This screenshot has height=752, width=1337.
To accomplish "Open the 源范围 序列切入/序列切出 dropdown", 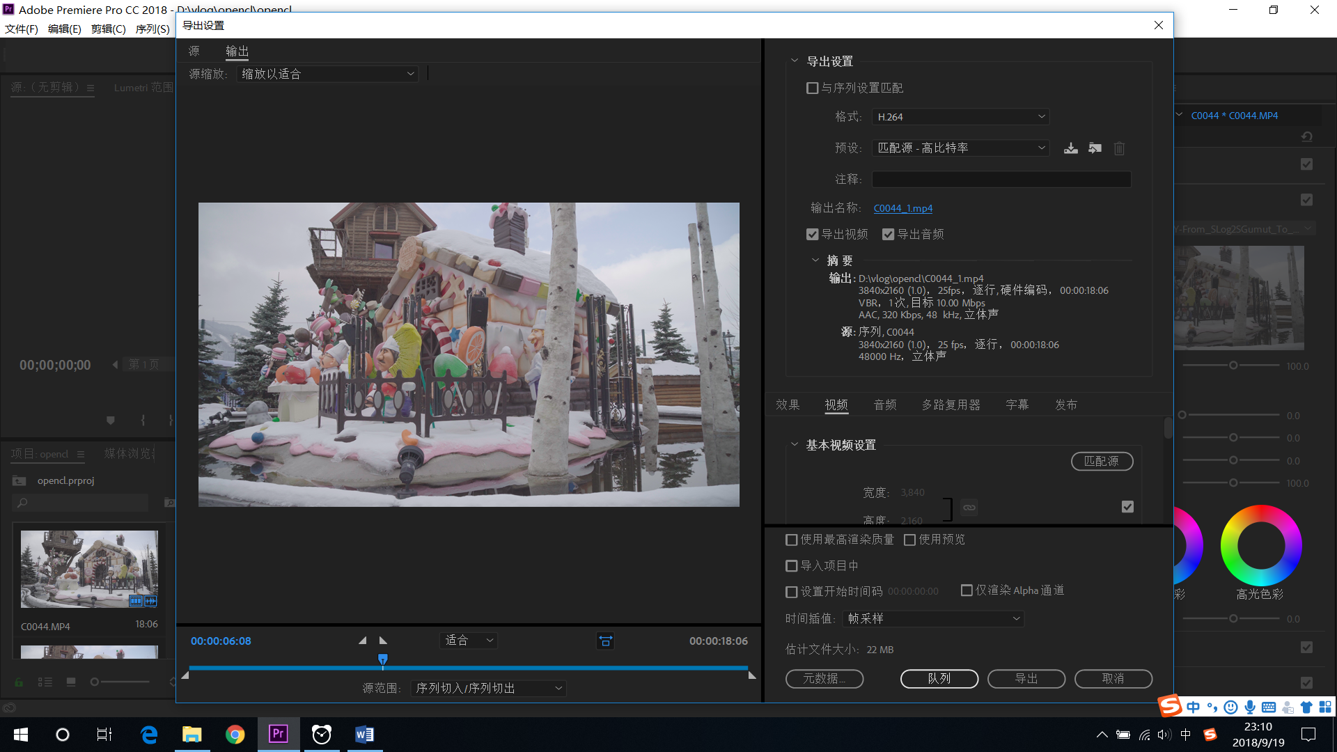I will pos(488,689).
